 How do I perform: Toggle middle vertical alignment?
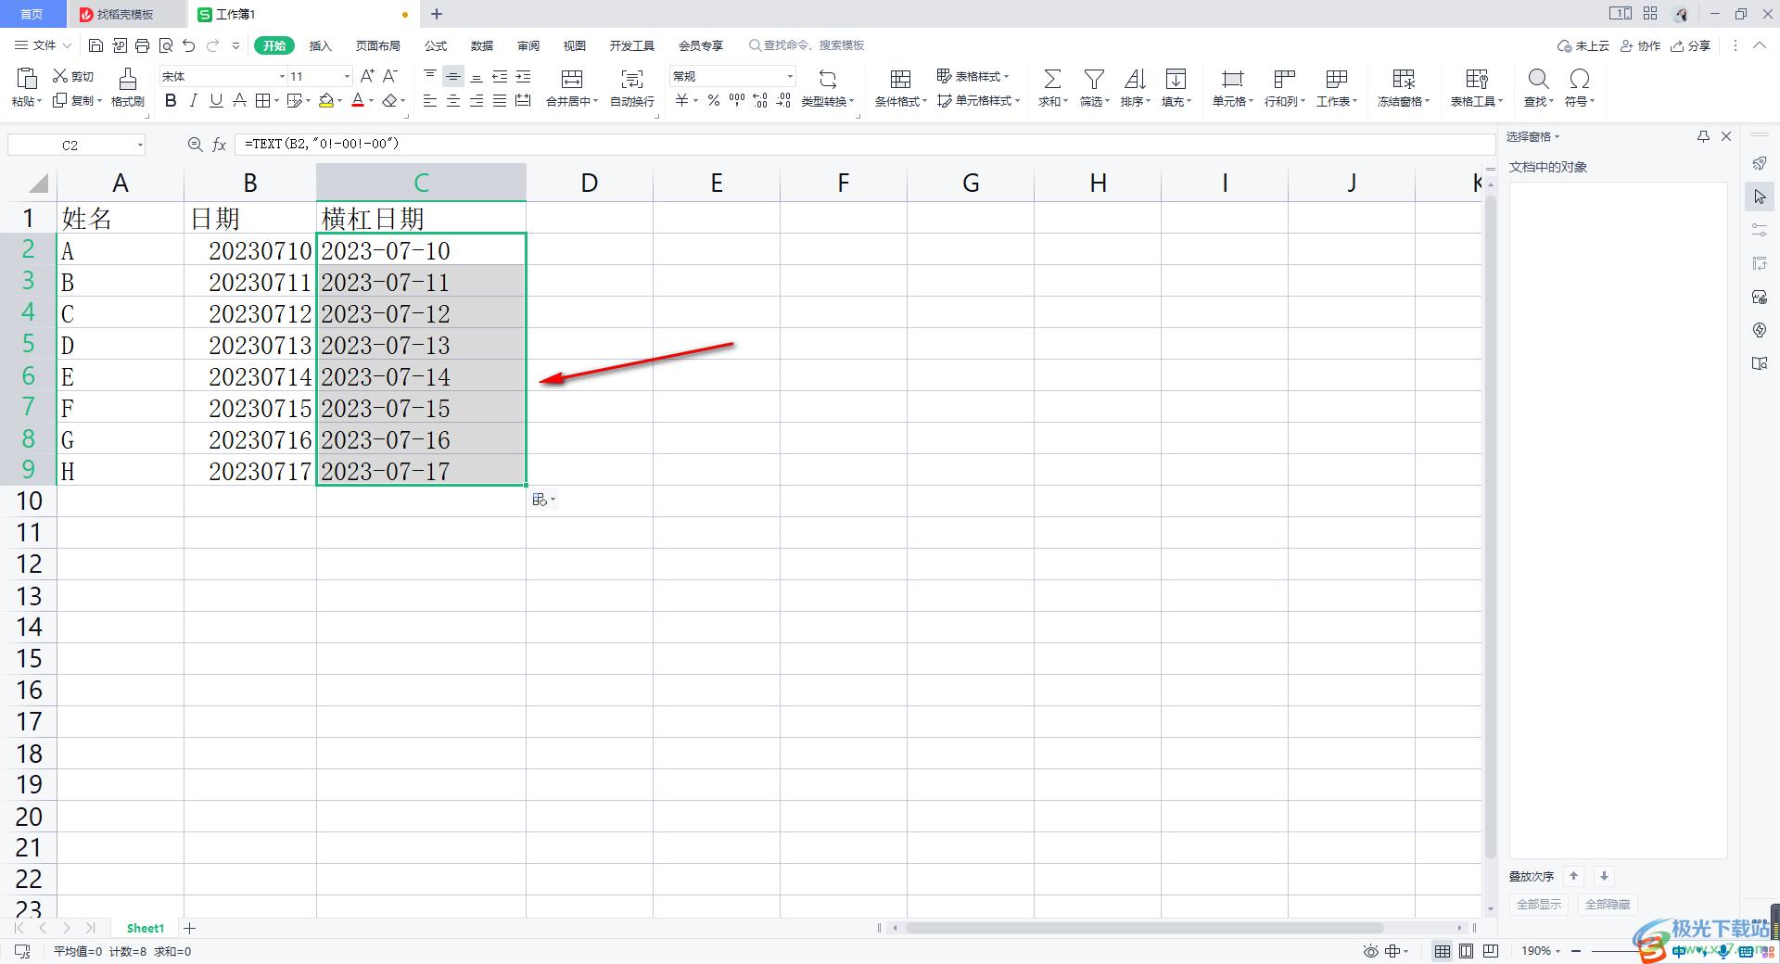click(453, 76)
